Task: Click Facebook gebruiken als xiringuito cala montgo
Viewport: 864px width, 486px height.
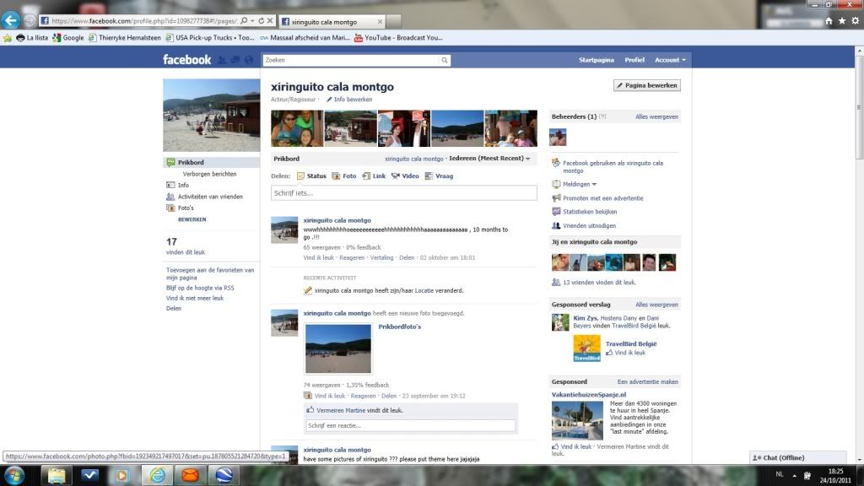Action: click(x=613, y=167)
